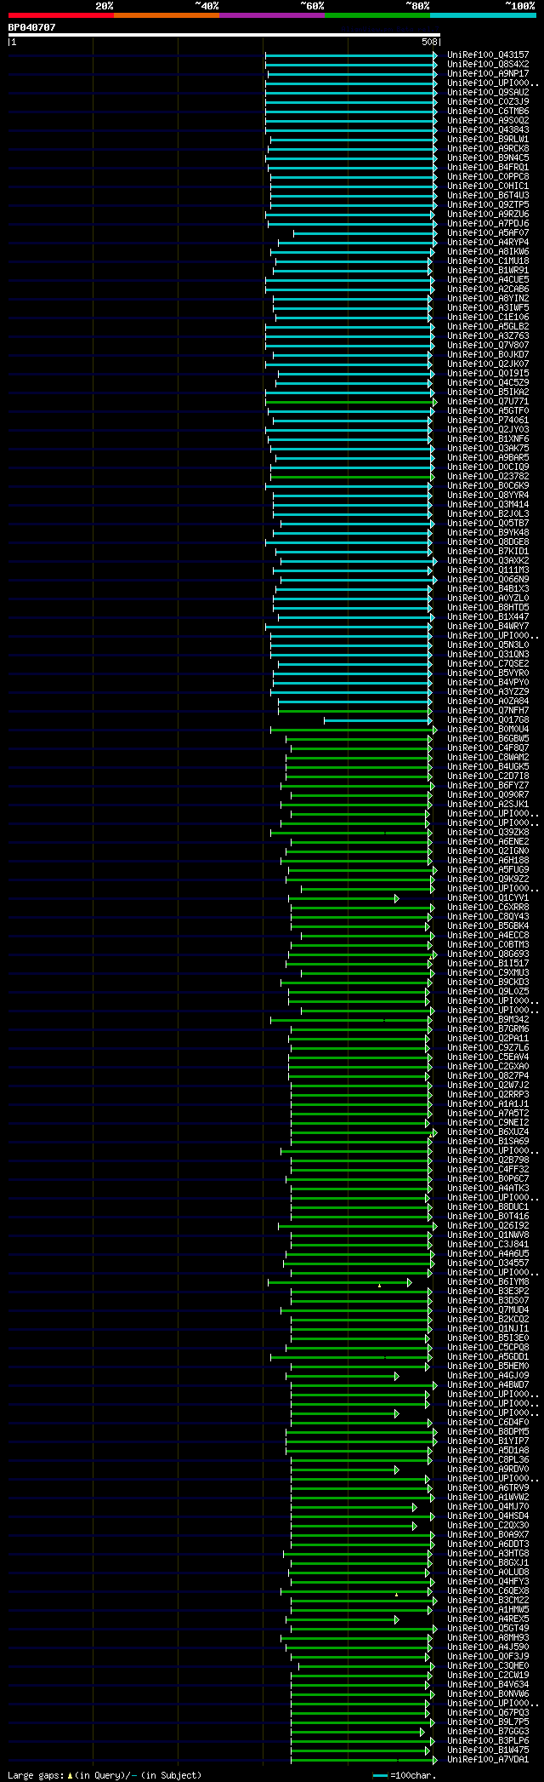Select the label UniRef100_C6XRR8
544x1782 pixels.
(x=488, y=907)
